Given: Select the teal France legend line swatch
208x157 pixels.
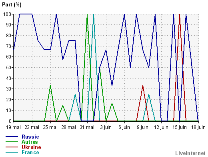Looking at the screenshot, I should [12, 152].
